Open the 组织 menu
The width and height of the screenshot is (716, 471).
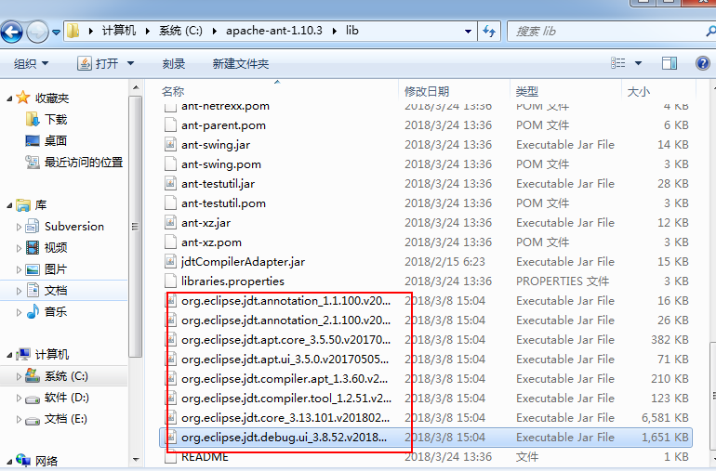tap(31, 63)
